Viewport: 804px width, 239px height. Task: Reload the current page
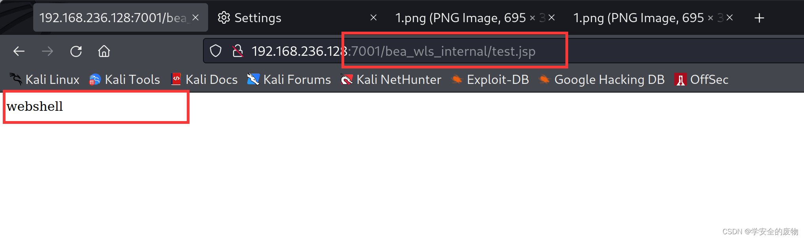tap(76, 51)
